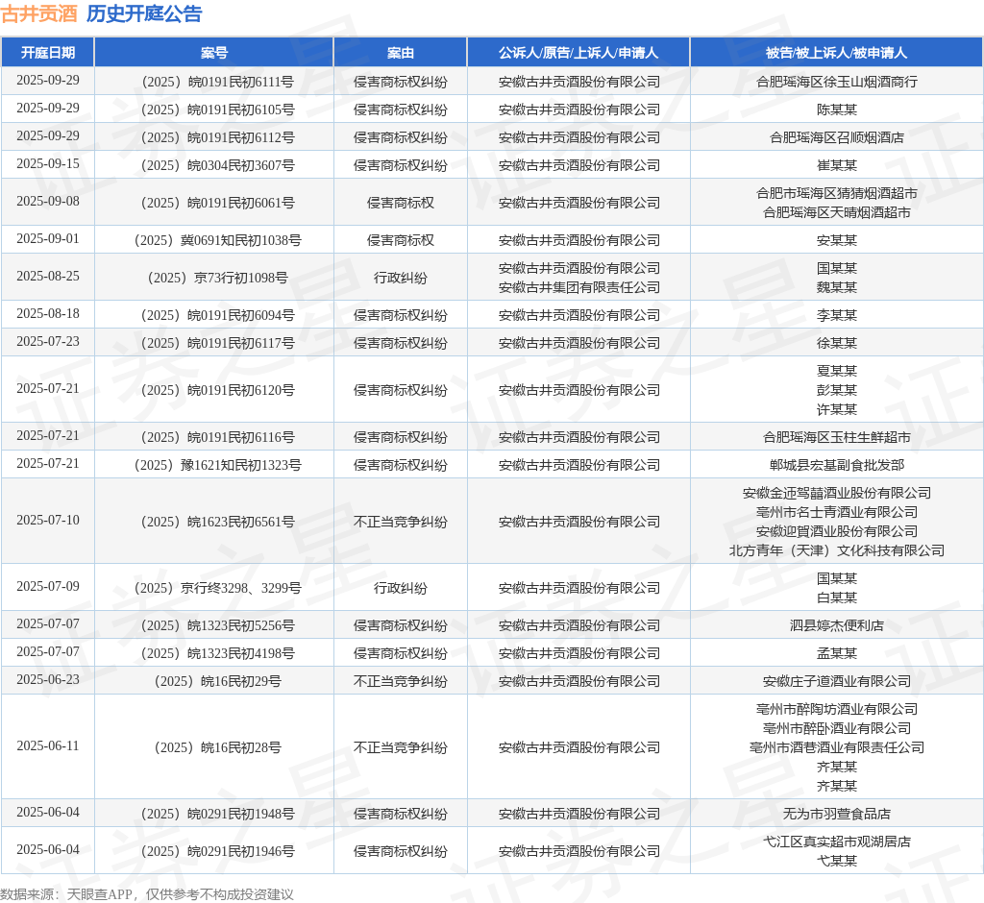
Task: Click case number (2025)皖0191民初6116号
Action: pos(218,437)
